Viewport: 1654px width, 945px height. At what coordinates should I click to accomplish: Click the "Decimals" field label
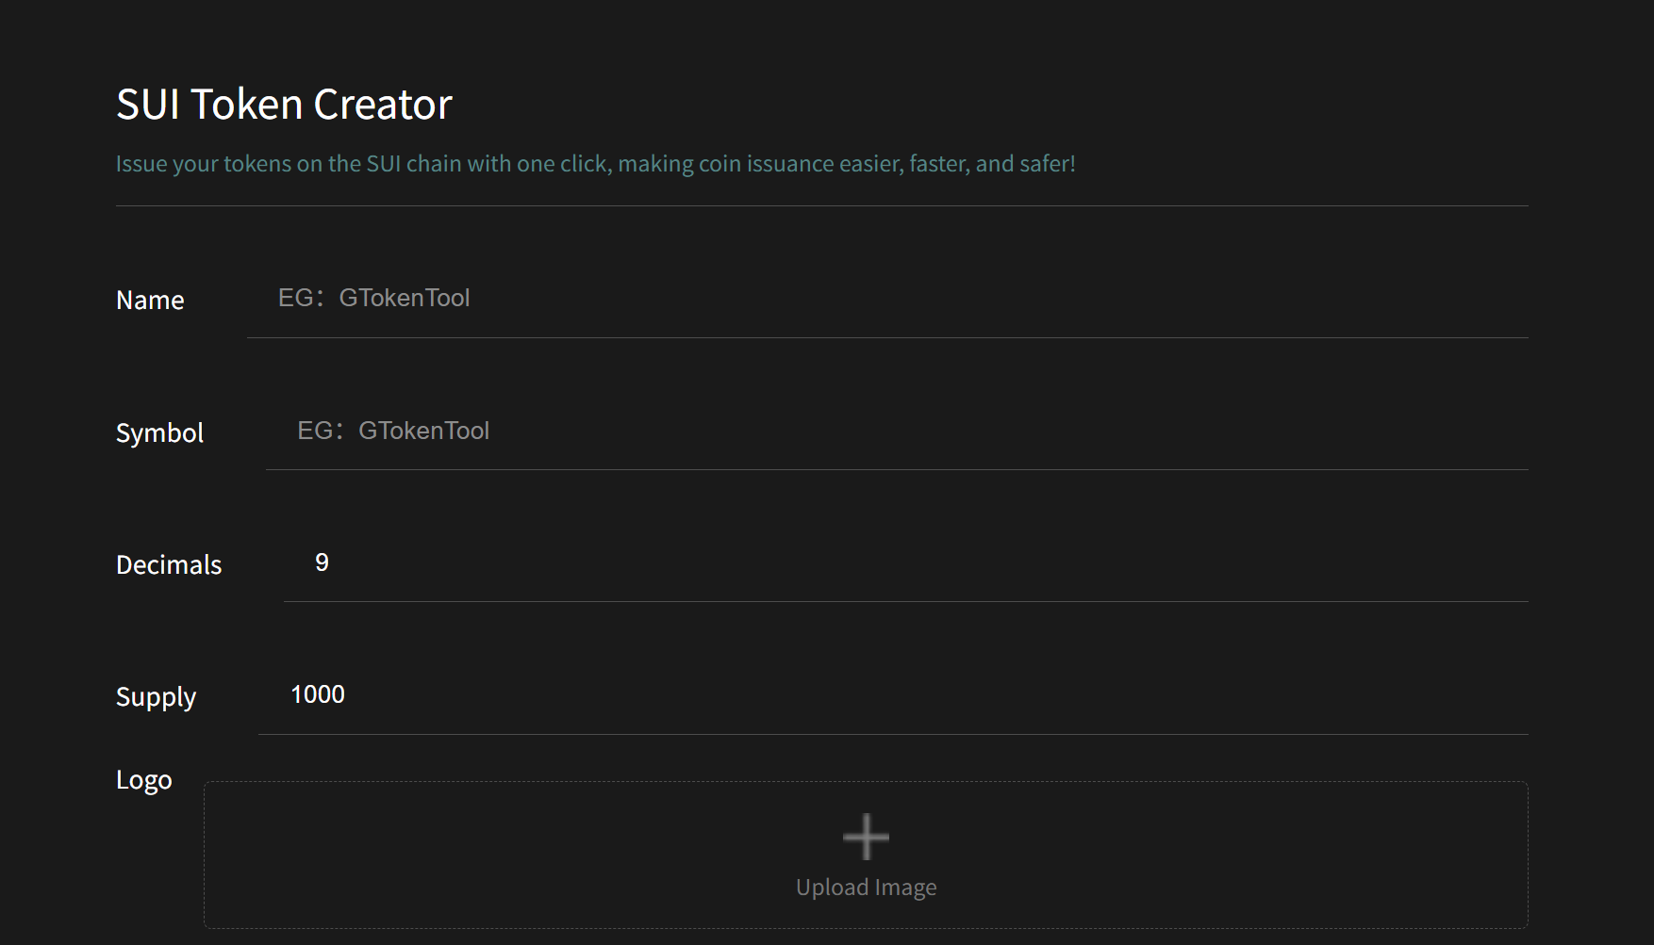pos(169,565)
